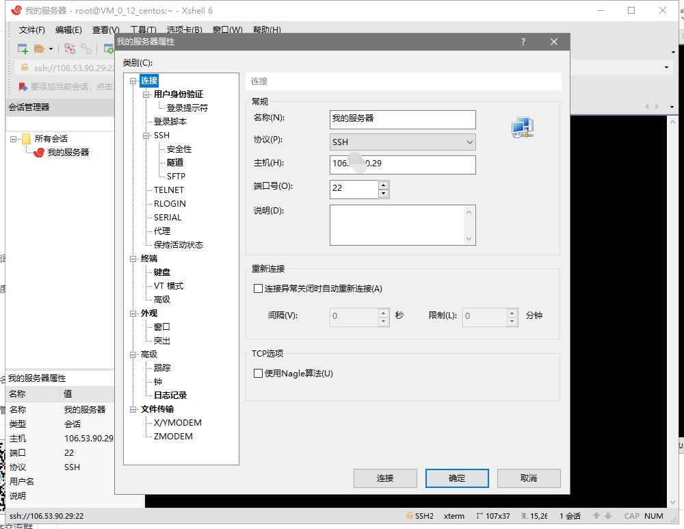
Task: Click the red 我的服务器 session icon
Action: tap(39, 153)
